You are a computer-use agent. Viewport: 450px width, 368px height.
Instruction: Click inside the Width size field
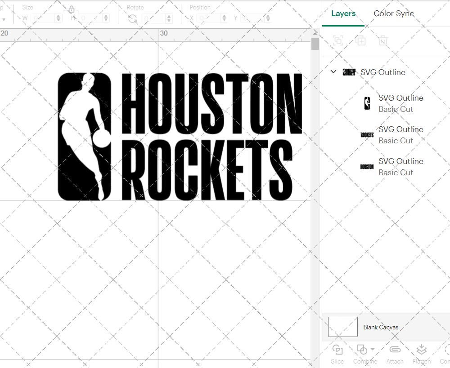pyautogui.click(x=44, y=18)
